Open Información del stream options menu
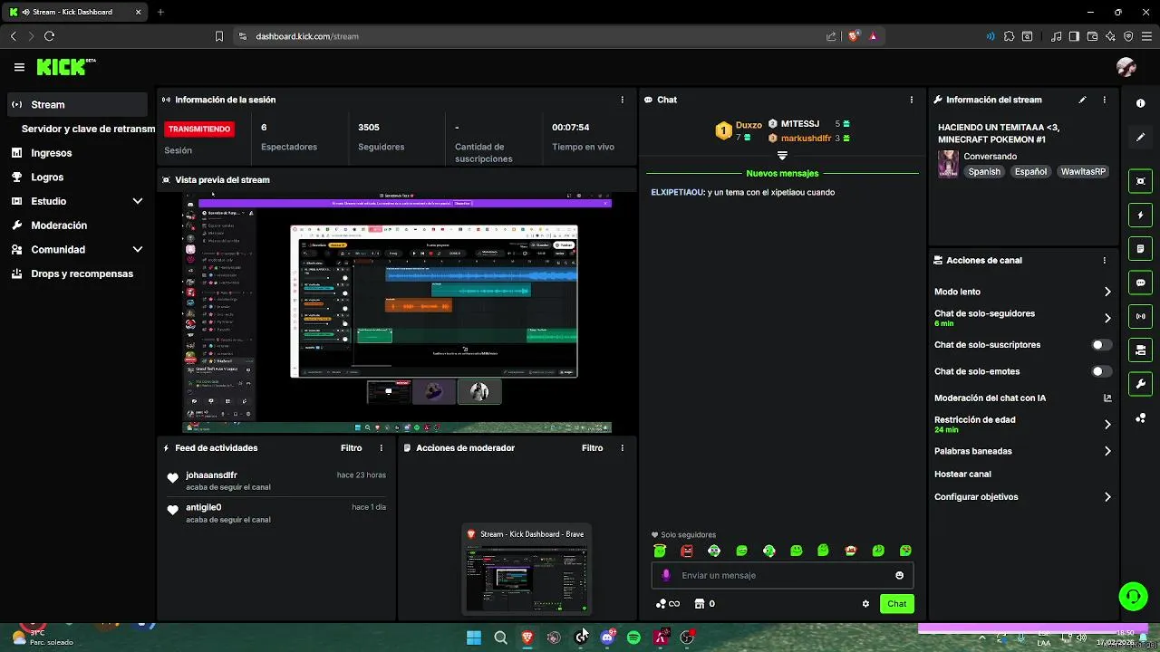The height and width of the screenshot is (652, 1160). point(1104,100)
